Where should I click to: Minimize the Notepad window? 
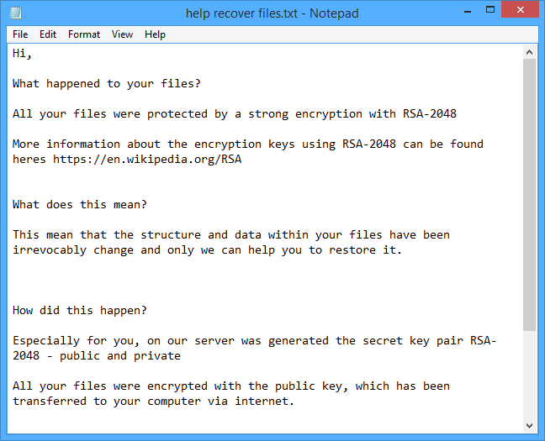click(x=464, y=12)
